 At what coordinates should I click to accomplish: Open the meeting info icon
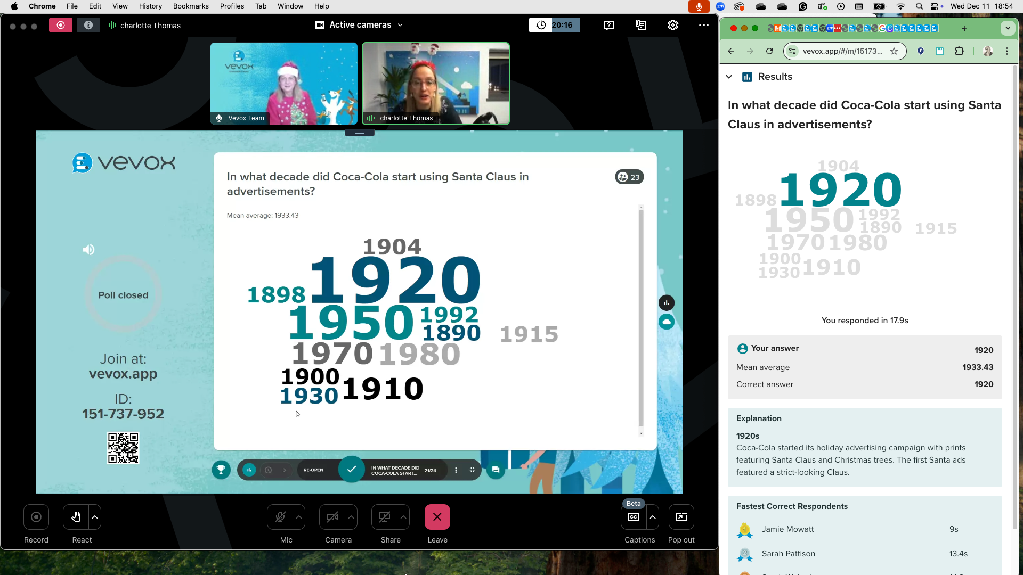88,25
